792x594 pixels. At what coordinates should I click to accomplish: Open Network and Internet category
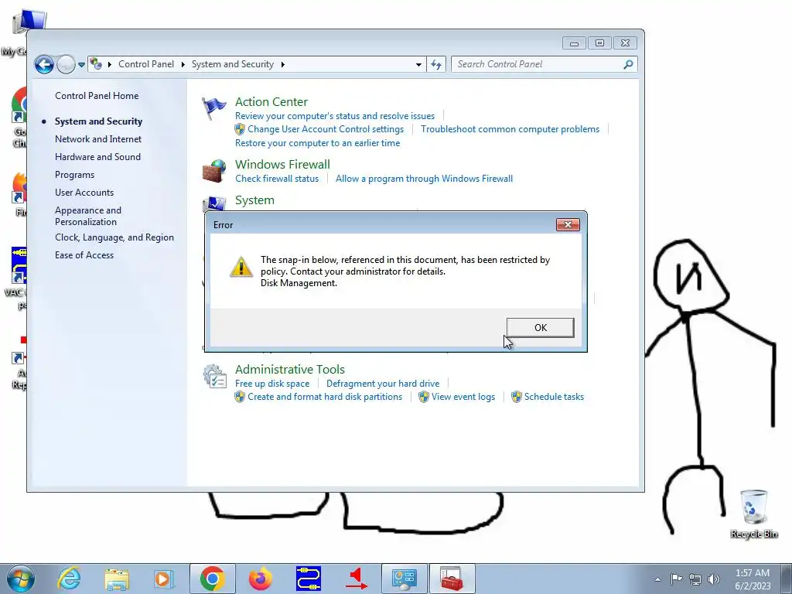pyautogui.click(x=98, y=139)
